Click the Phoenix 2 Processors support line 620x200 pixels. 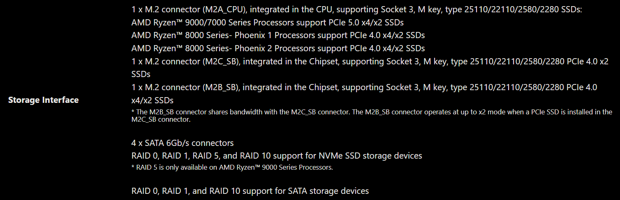click(x=278, y=48)
